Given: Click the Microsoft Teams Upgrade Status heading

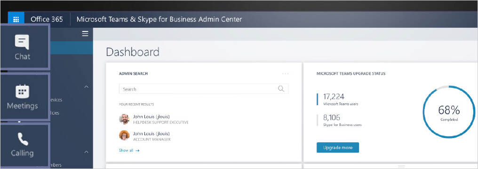Looking at the screenshot, I should tap(351, 74).
